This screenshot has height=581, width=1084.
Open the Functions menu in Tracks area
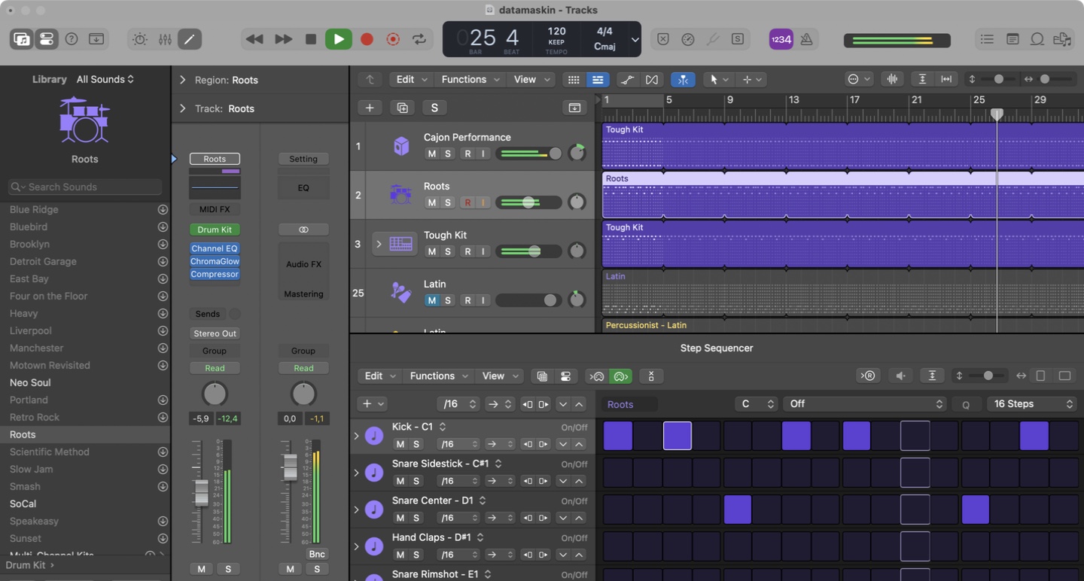pyautogui.click(x=469, y=79)
